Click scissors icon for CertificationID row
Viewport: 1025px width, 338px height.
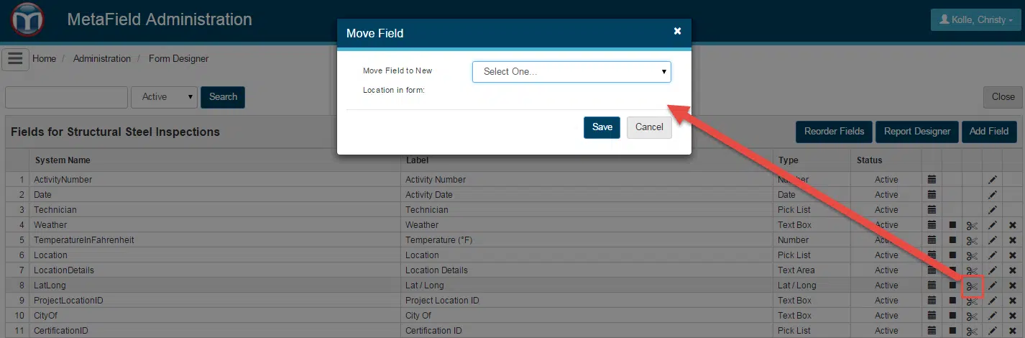click(x=972, y=331)
